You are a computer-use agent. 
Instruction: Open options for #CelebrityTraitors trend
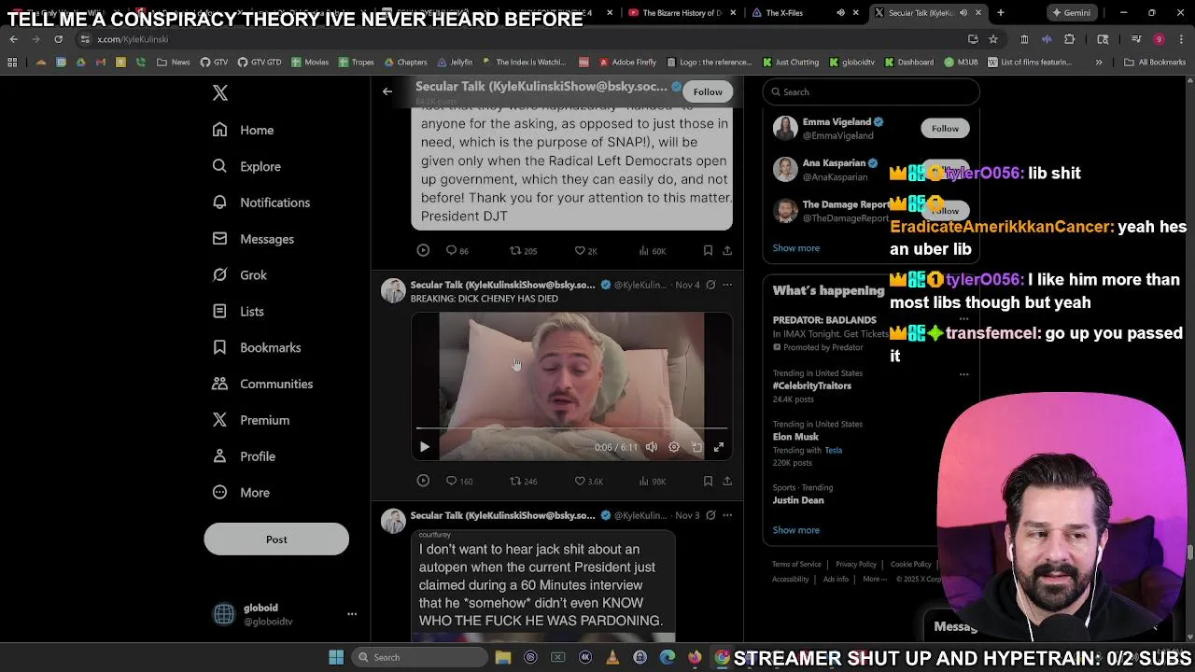coord(963,373)
